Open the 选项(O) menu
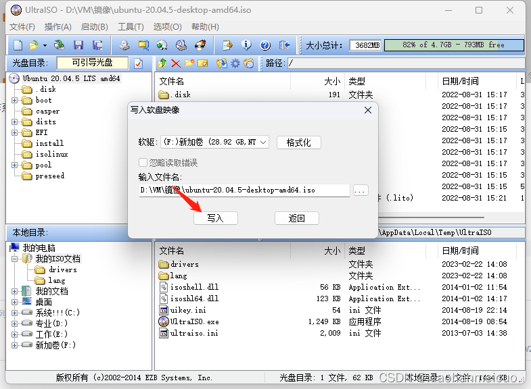The width and height of the screenshot is (531, 389). tap(167, 27)
